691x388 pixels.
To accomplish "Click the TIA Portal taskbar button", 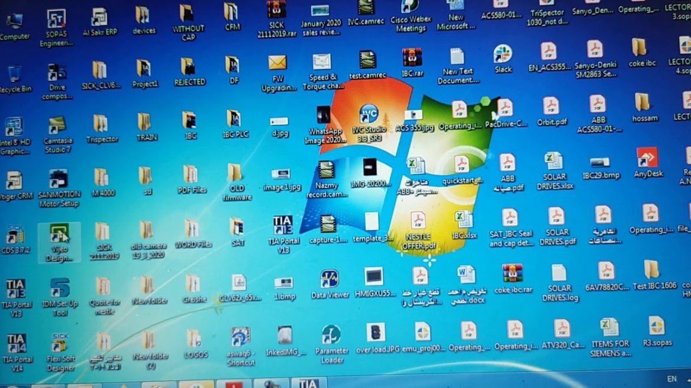I will [308, 383].
